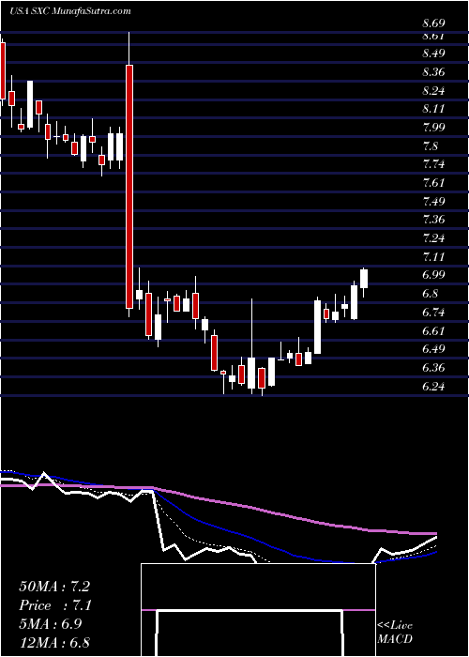Click the 7.99 axis value
The height and width of the screenshot is (657, 469).
pyautogui.click(x=433, y=128)
